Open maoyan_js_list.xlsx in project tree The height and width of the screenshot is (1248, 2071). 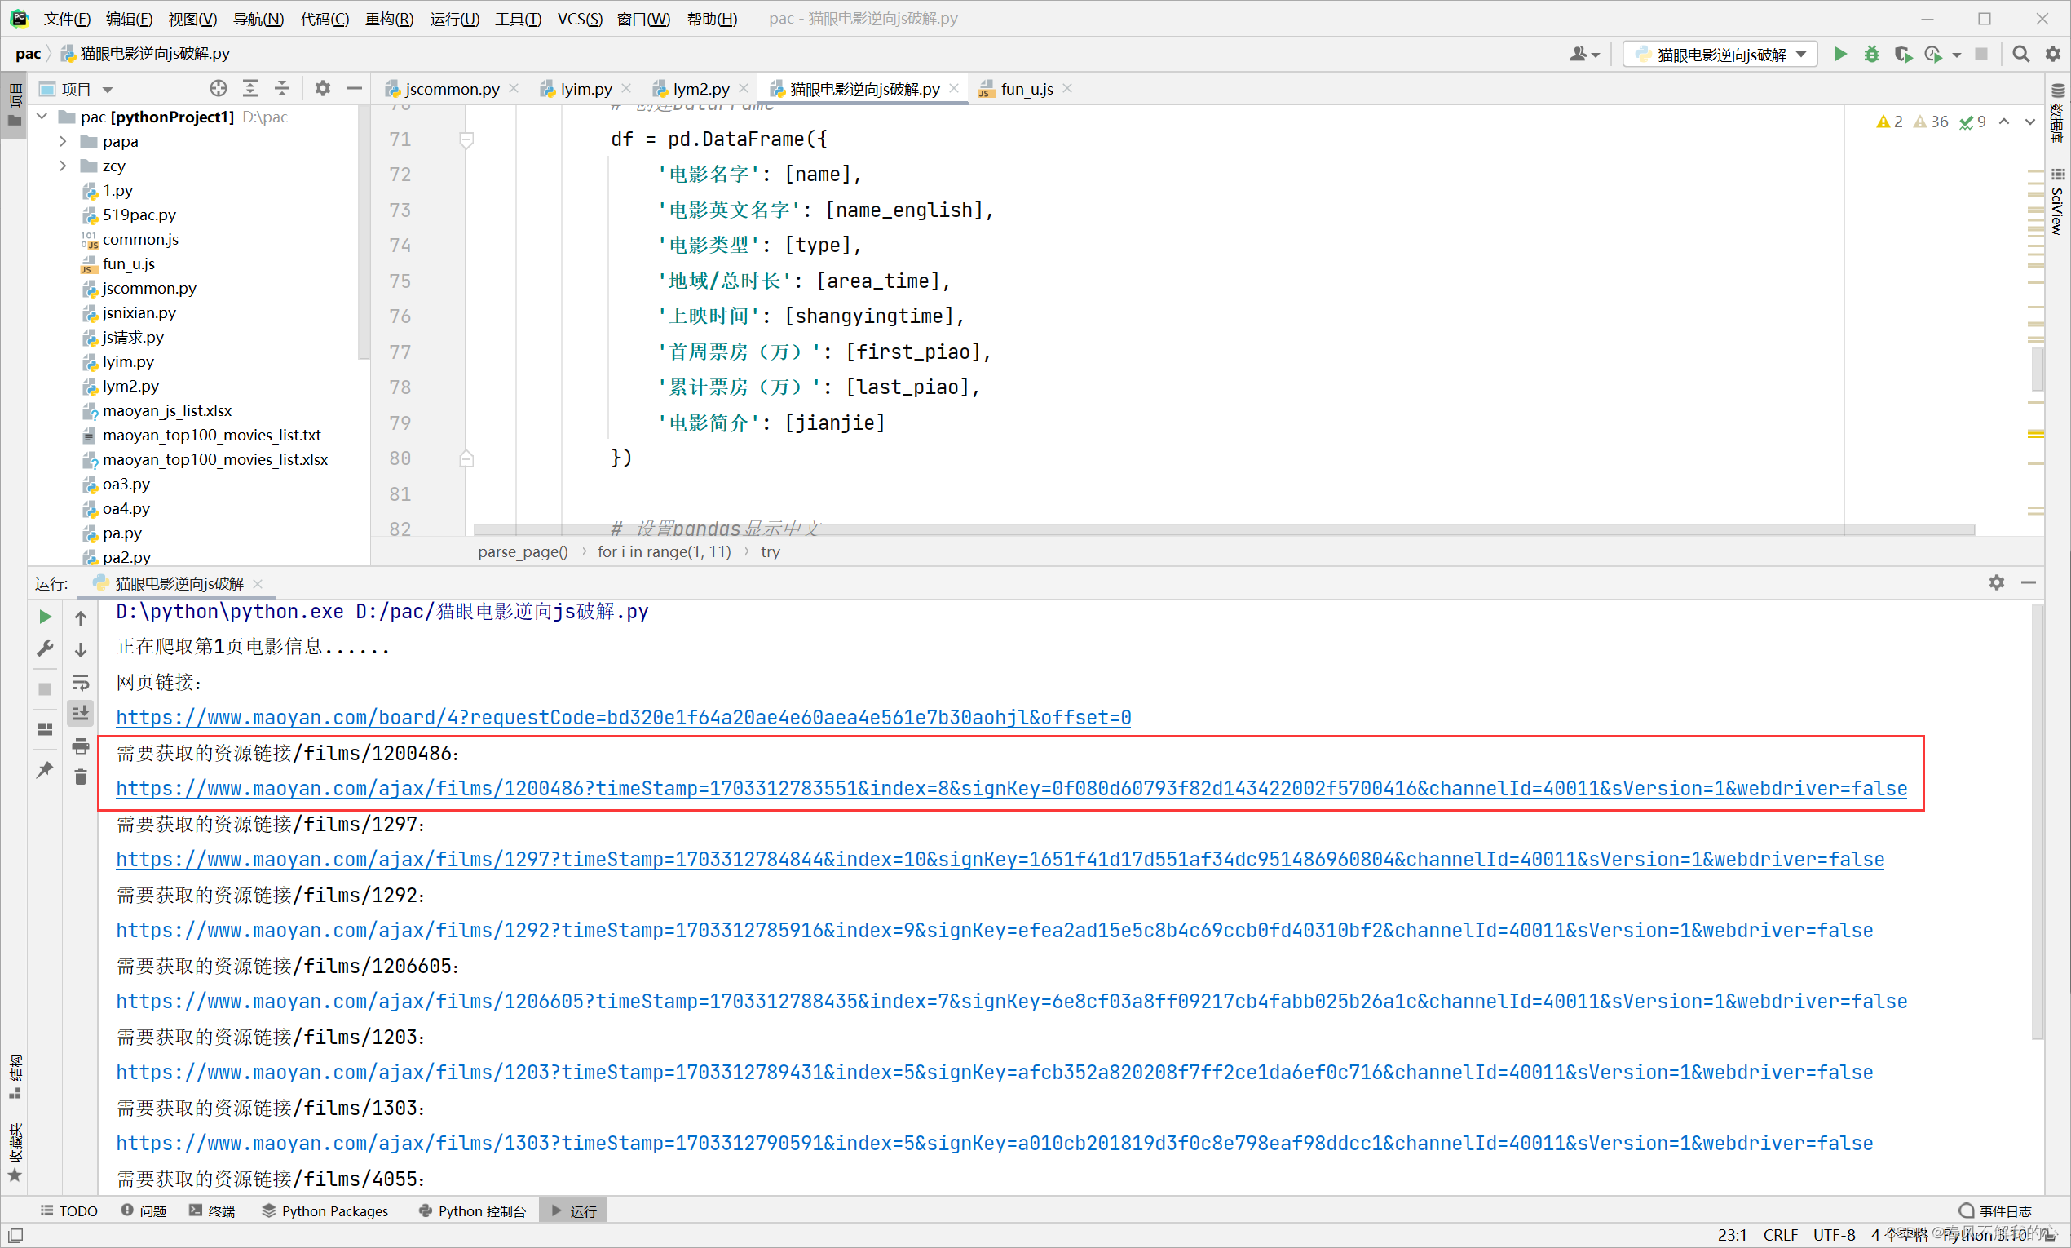[166, 410]
